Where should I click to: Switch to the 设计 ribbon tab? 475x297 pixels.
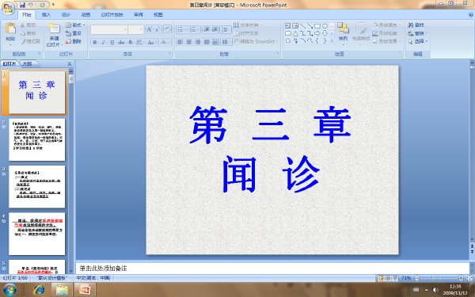point(66,14)
